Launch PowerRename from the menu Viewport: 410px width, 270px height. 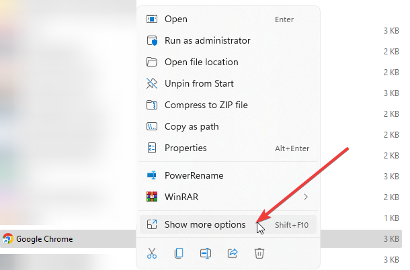[x=228, y=175]
